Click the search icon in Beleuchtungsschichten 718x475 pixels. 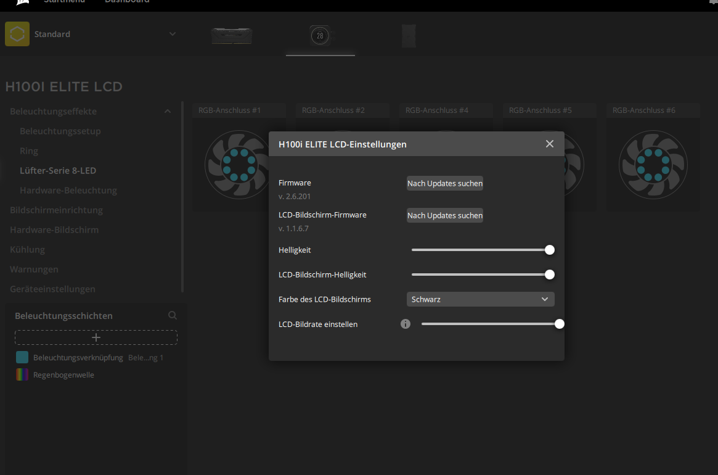173,315
